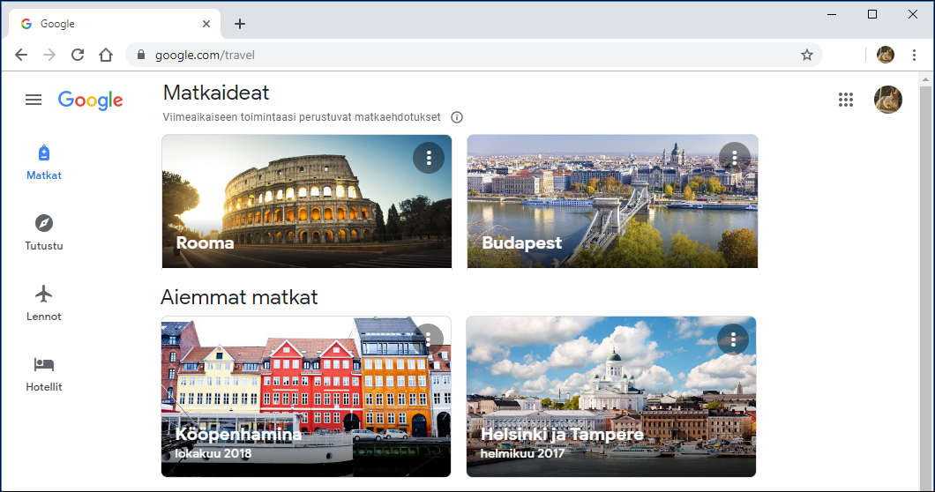
Task: Reload the current page
Action: coord(78,55)
